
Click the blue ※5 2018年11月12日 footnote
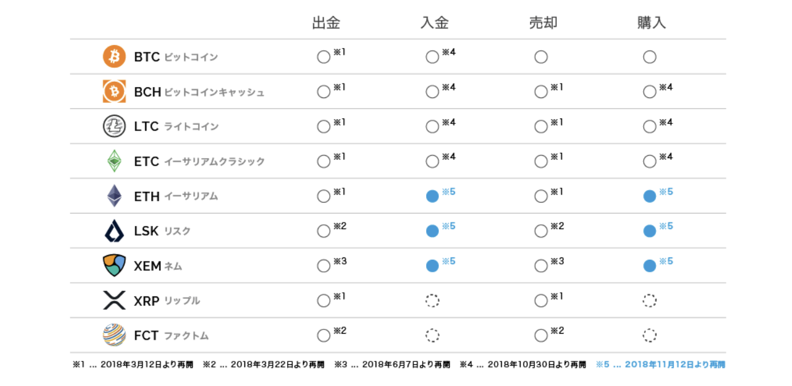(660, 364)
